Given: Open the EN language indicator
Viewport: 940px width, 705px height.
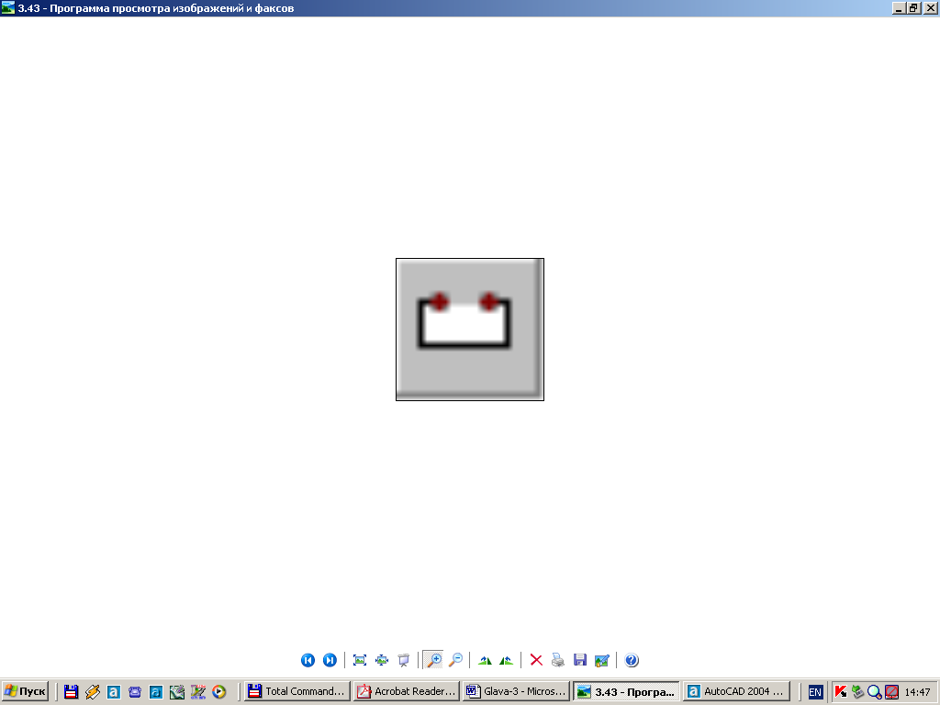Looking at the screenshot, I should click(x=815, y=692).
